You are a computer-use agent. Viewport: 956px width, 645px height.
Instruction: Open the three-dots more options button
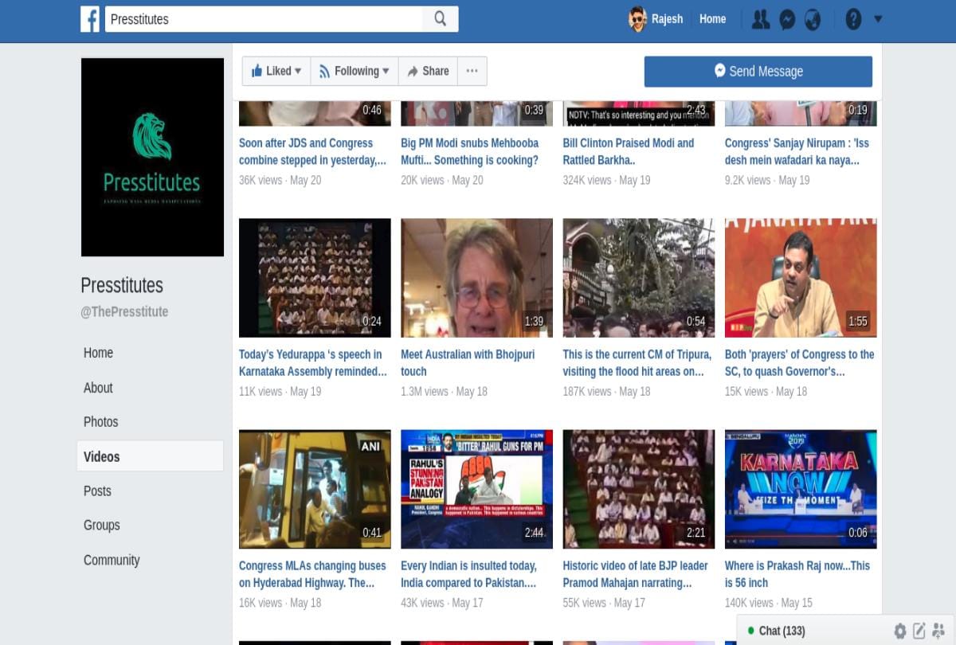472,71
